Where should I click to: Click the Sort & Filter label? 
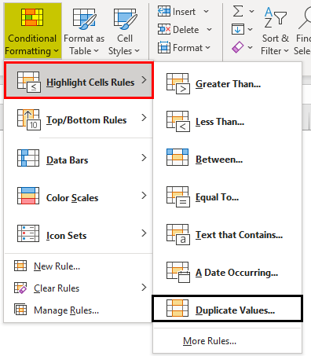pos(275,45)
